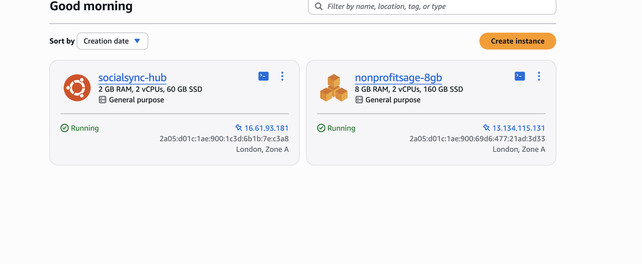642x264 pixels.
Task: Click the 'Good morning' heading
Action: [91, 6]
